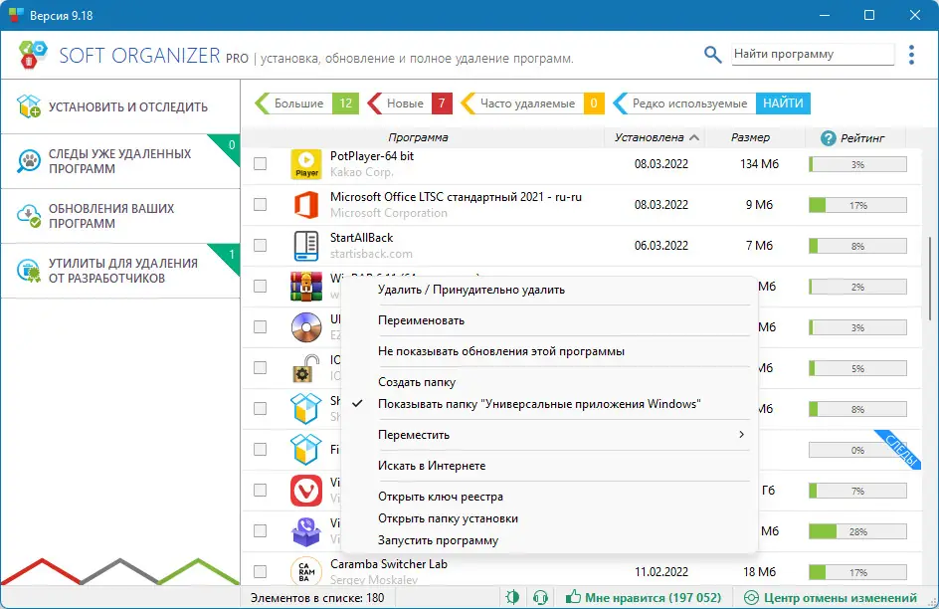Click the padlock with gear program icon
Screen dimensions: 939x609
(x=306, y=367)
